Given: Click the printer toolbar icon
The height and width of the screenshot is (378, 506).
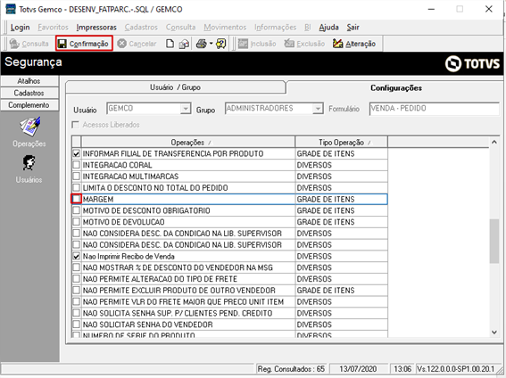Looking at the screenshot, I should click(202, 44).
